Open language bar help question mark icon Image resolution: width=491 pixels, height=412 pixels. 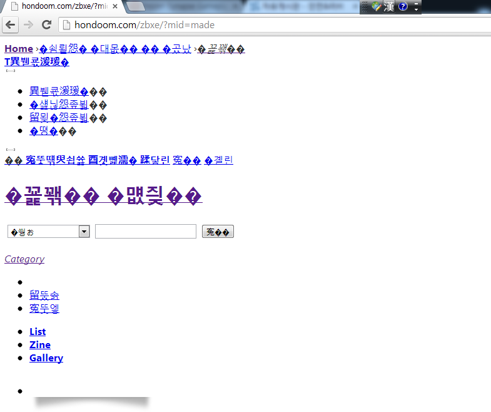click(403, 6)
